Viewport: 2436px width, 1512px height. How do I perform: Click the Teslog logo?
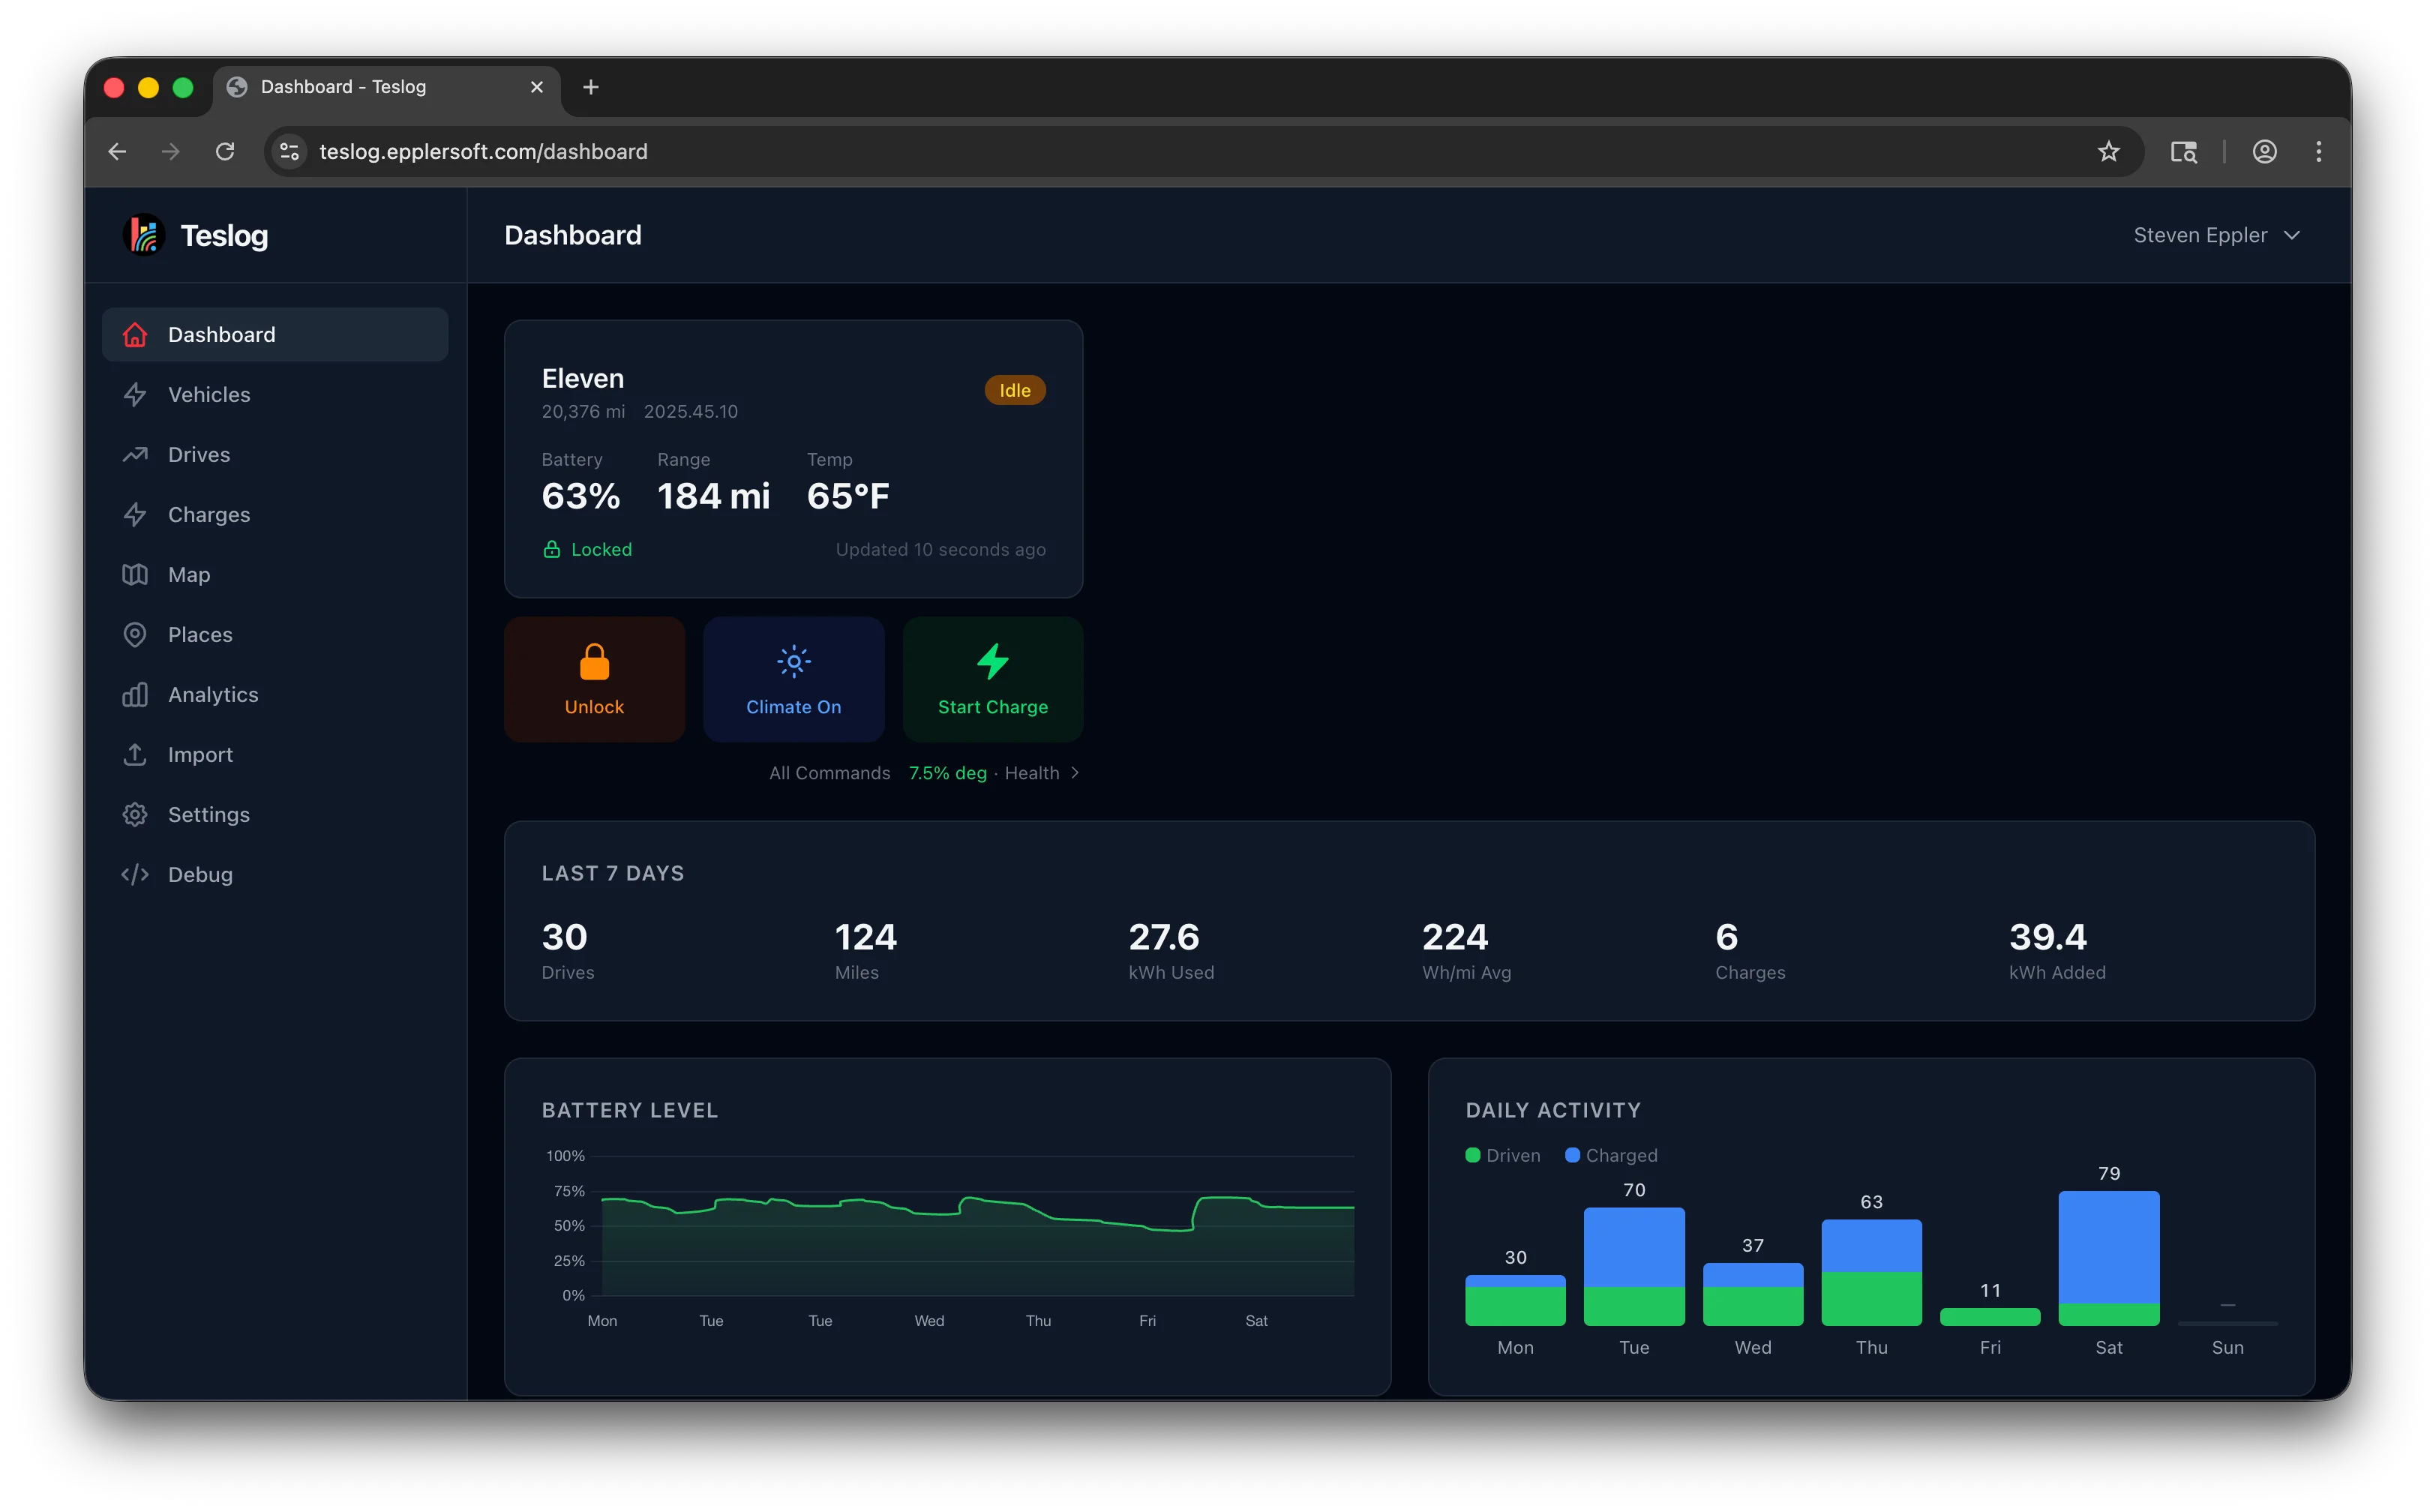[x=143, y=235]
